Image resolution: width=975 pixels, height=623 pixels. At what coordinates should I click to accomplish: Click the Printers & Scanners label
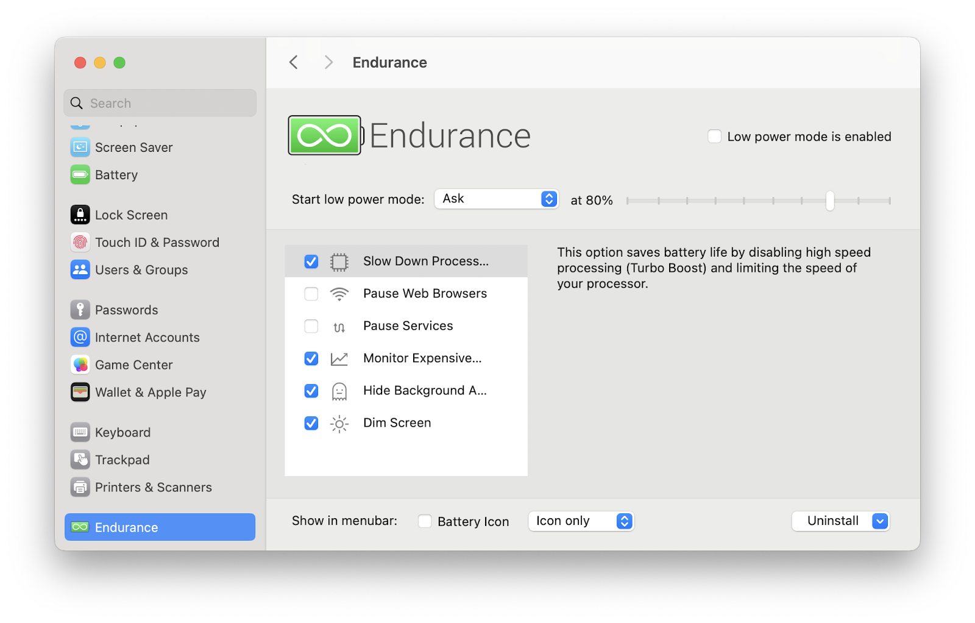pyautogui.click(x=154, y=488)
